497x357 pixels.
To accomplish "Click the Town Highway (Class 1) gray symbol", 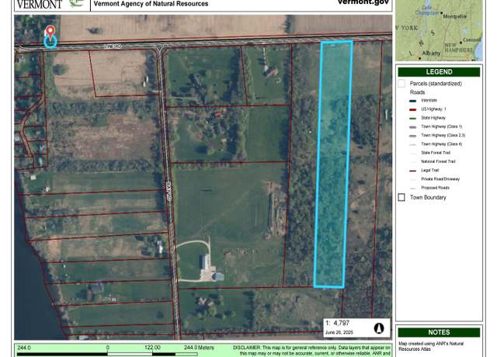I will (x=412, y=127).
